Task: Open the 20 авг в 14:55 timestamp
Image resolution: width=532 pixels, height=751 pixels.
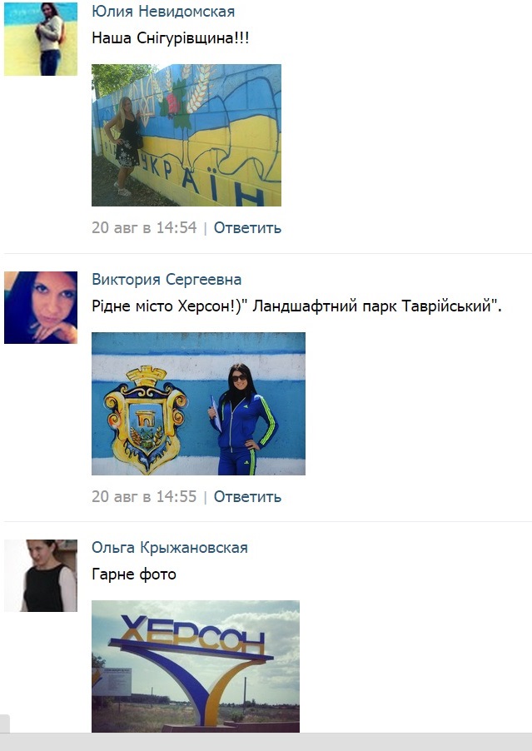Action: pyautogui.click(x=144, y=497)
